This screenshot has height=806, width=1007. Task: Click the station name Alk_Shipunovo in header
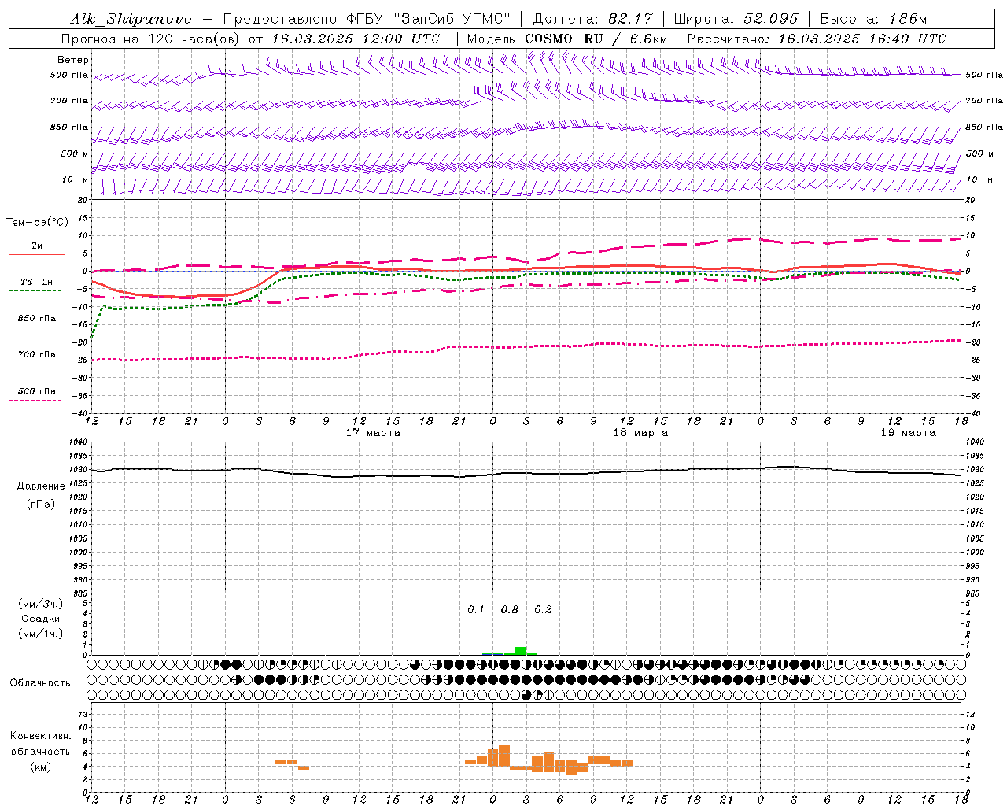131,19
